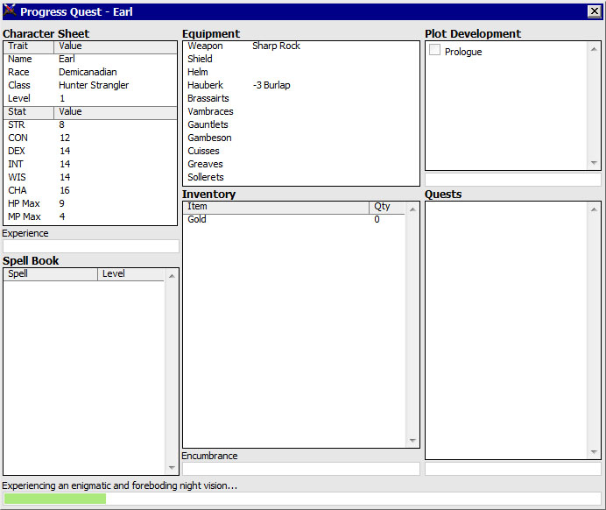The height and width of the screenshot is (510, 606).
Task: Click the Quests list scroll up arrow
Action: (x=594, y=209)
